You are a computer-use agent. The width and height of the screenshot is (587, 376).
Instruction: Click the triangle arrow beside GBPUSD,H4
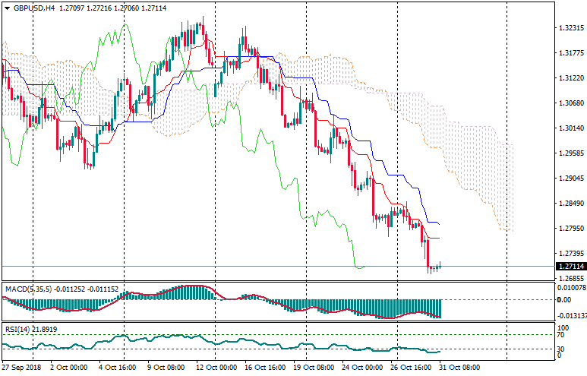tap(6, 8)
